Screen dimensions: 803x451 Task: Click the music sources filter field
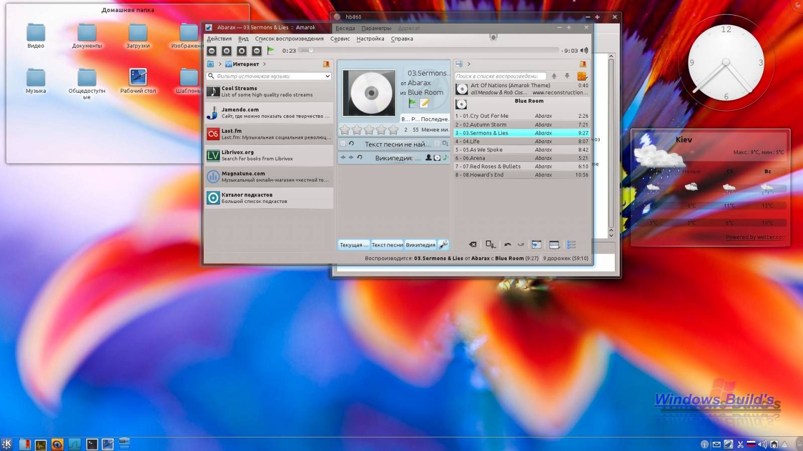pyautogui.click(x=269, y=76)
